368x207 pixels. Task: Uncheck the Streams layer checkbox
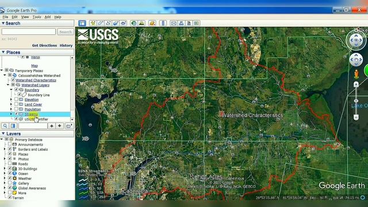[16, 114]
